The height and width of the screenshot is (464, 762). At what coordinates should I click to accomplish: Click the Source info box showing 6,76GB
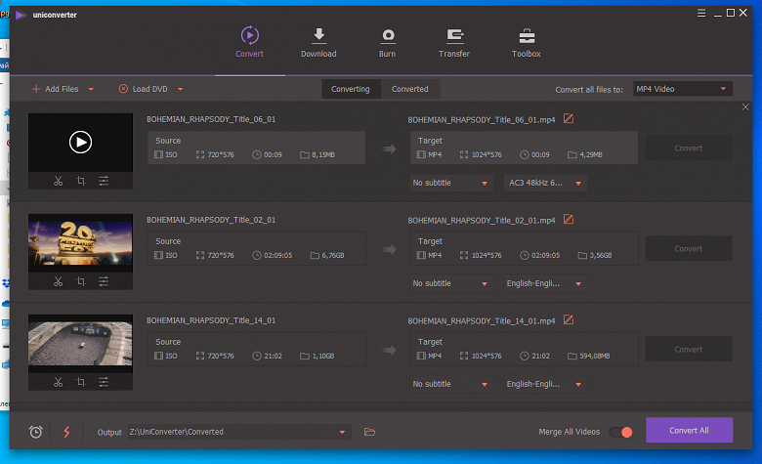click(257, 248)
